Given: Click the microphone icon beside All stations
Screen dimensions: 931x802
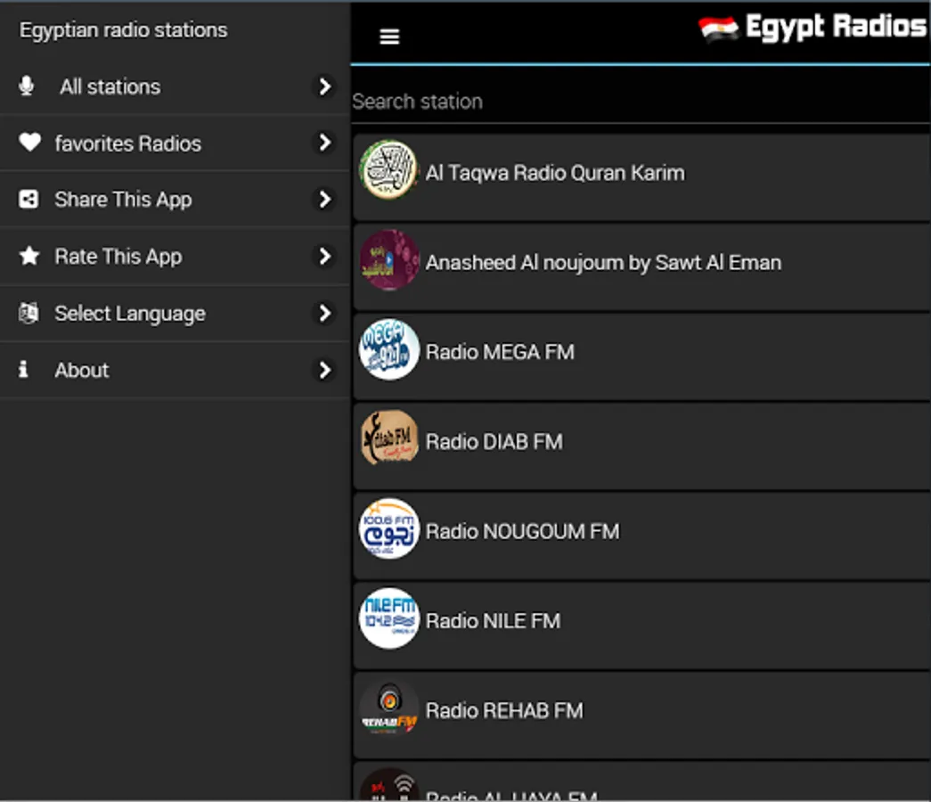Looking at the screenshot, I should [26, 86].
